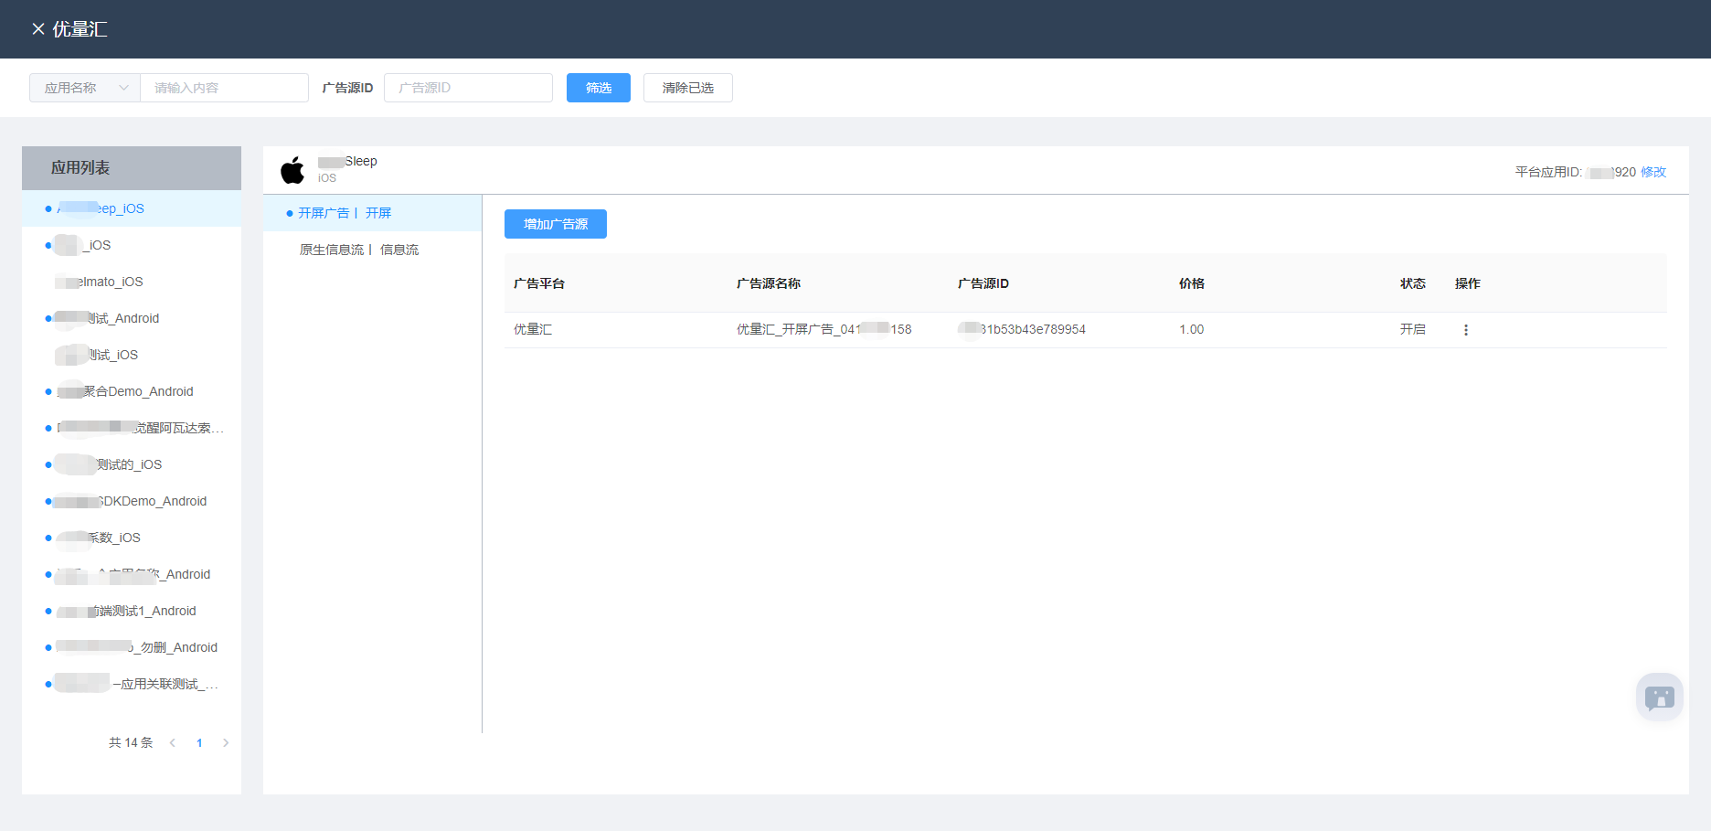This screenshot has width=1711, height=831.
Task: Focus the 广告源ID input field
Action: click(468, 88)
